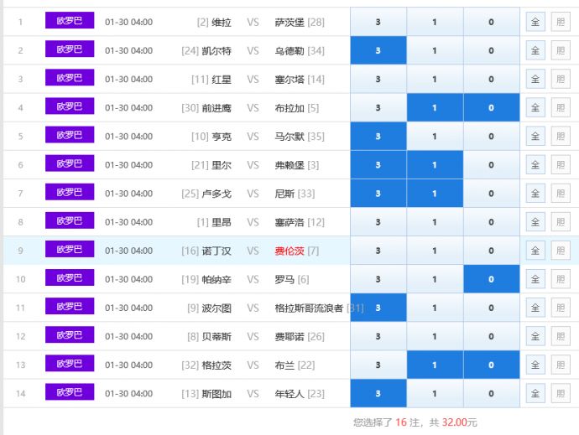
Task: Set 胆 for 波尔图 vs 格拉斯哥流浪者 match
Action: (561, 308)
